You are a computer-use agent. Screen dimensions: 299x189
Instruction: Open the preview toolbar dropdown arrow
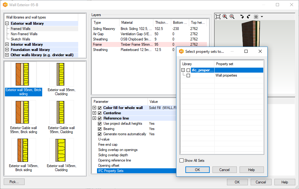coord(262,17)
